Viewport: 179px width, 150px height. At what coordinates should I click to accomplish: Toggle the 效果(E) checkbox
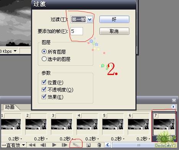(44, 97)
